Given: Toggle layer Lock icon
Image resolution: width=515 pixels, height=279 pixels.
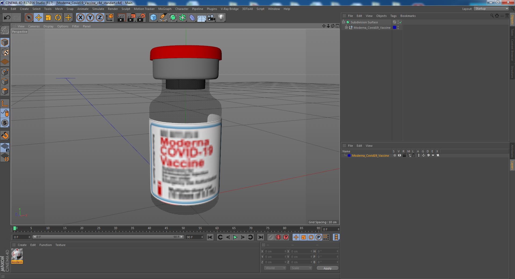Looking at the screenshot, I should point(414,156).
